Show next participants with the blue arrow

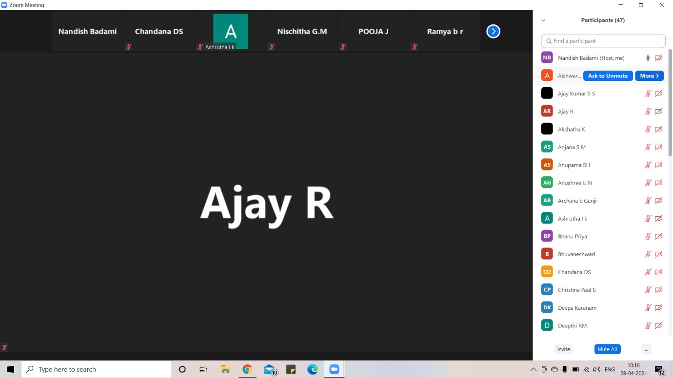point(493,32)
